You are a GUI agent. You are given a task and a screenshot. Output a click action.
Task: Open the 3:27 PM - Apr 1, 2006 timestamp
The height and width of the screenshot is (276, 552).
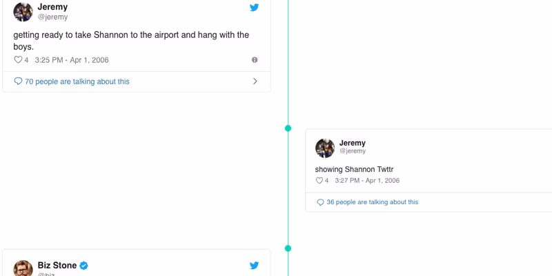367,181
